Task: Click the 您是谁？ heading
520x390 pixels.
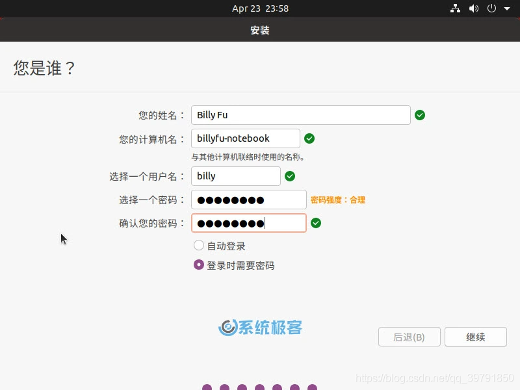Action: pyautogui.click(x=44, y=68)
